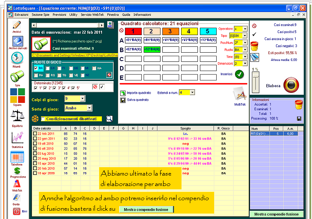
Task: Open the Utility menu
Action: [73, 15]
